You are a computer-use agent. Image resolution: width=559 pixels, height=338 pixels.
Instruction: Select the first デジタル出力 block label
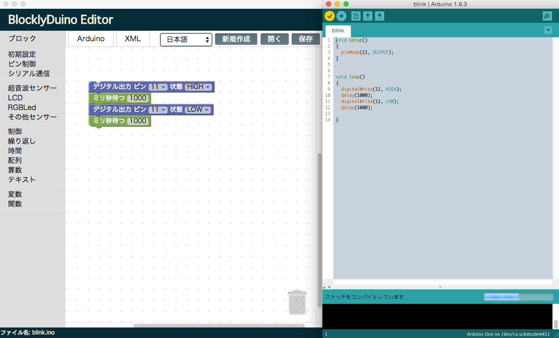(x=112, y=87)
